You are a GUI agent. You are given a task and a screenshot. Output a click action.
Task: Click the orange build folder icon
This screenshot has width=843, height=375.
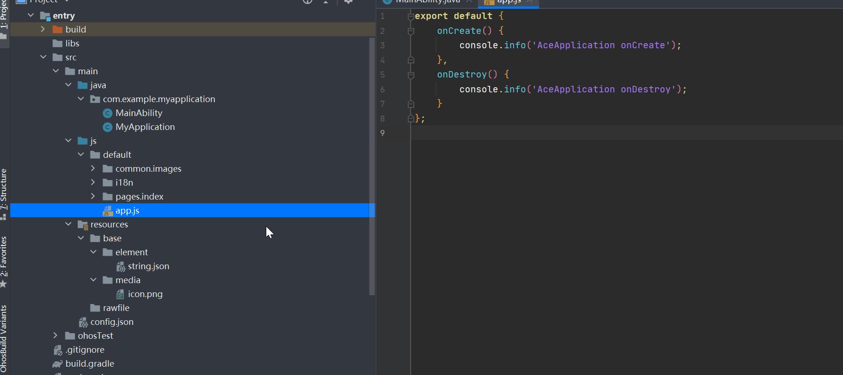point(58,29)
